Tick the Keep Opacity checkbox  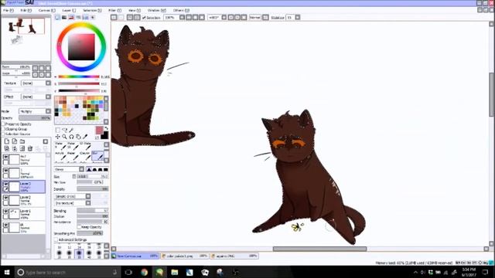[80, 227]
